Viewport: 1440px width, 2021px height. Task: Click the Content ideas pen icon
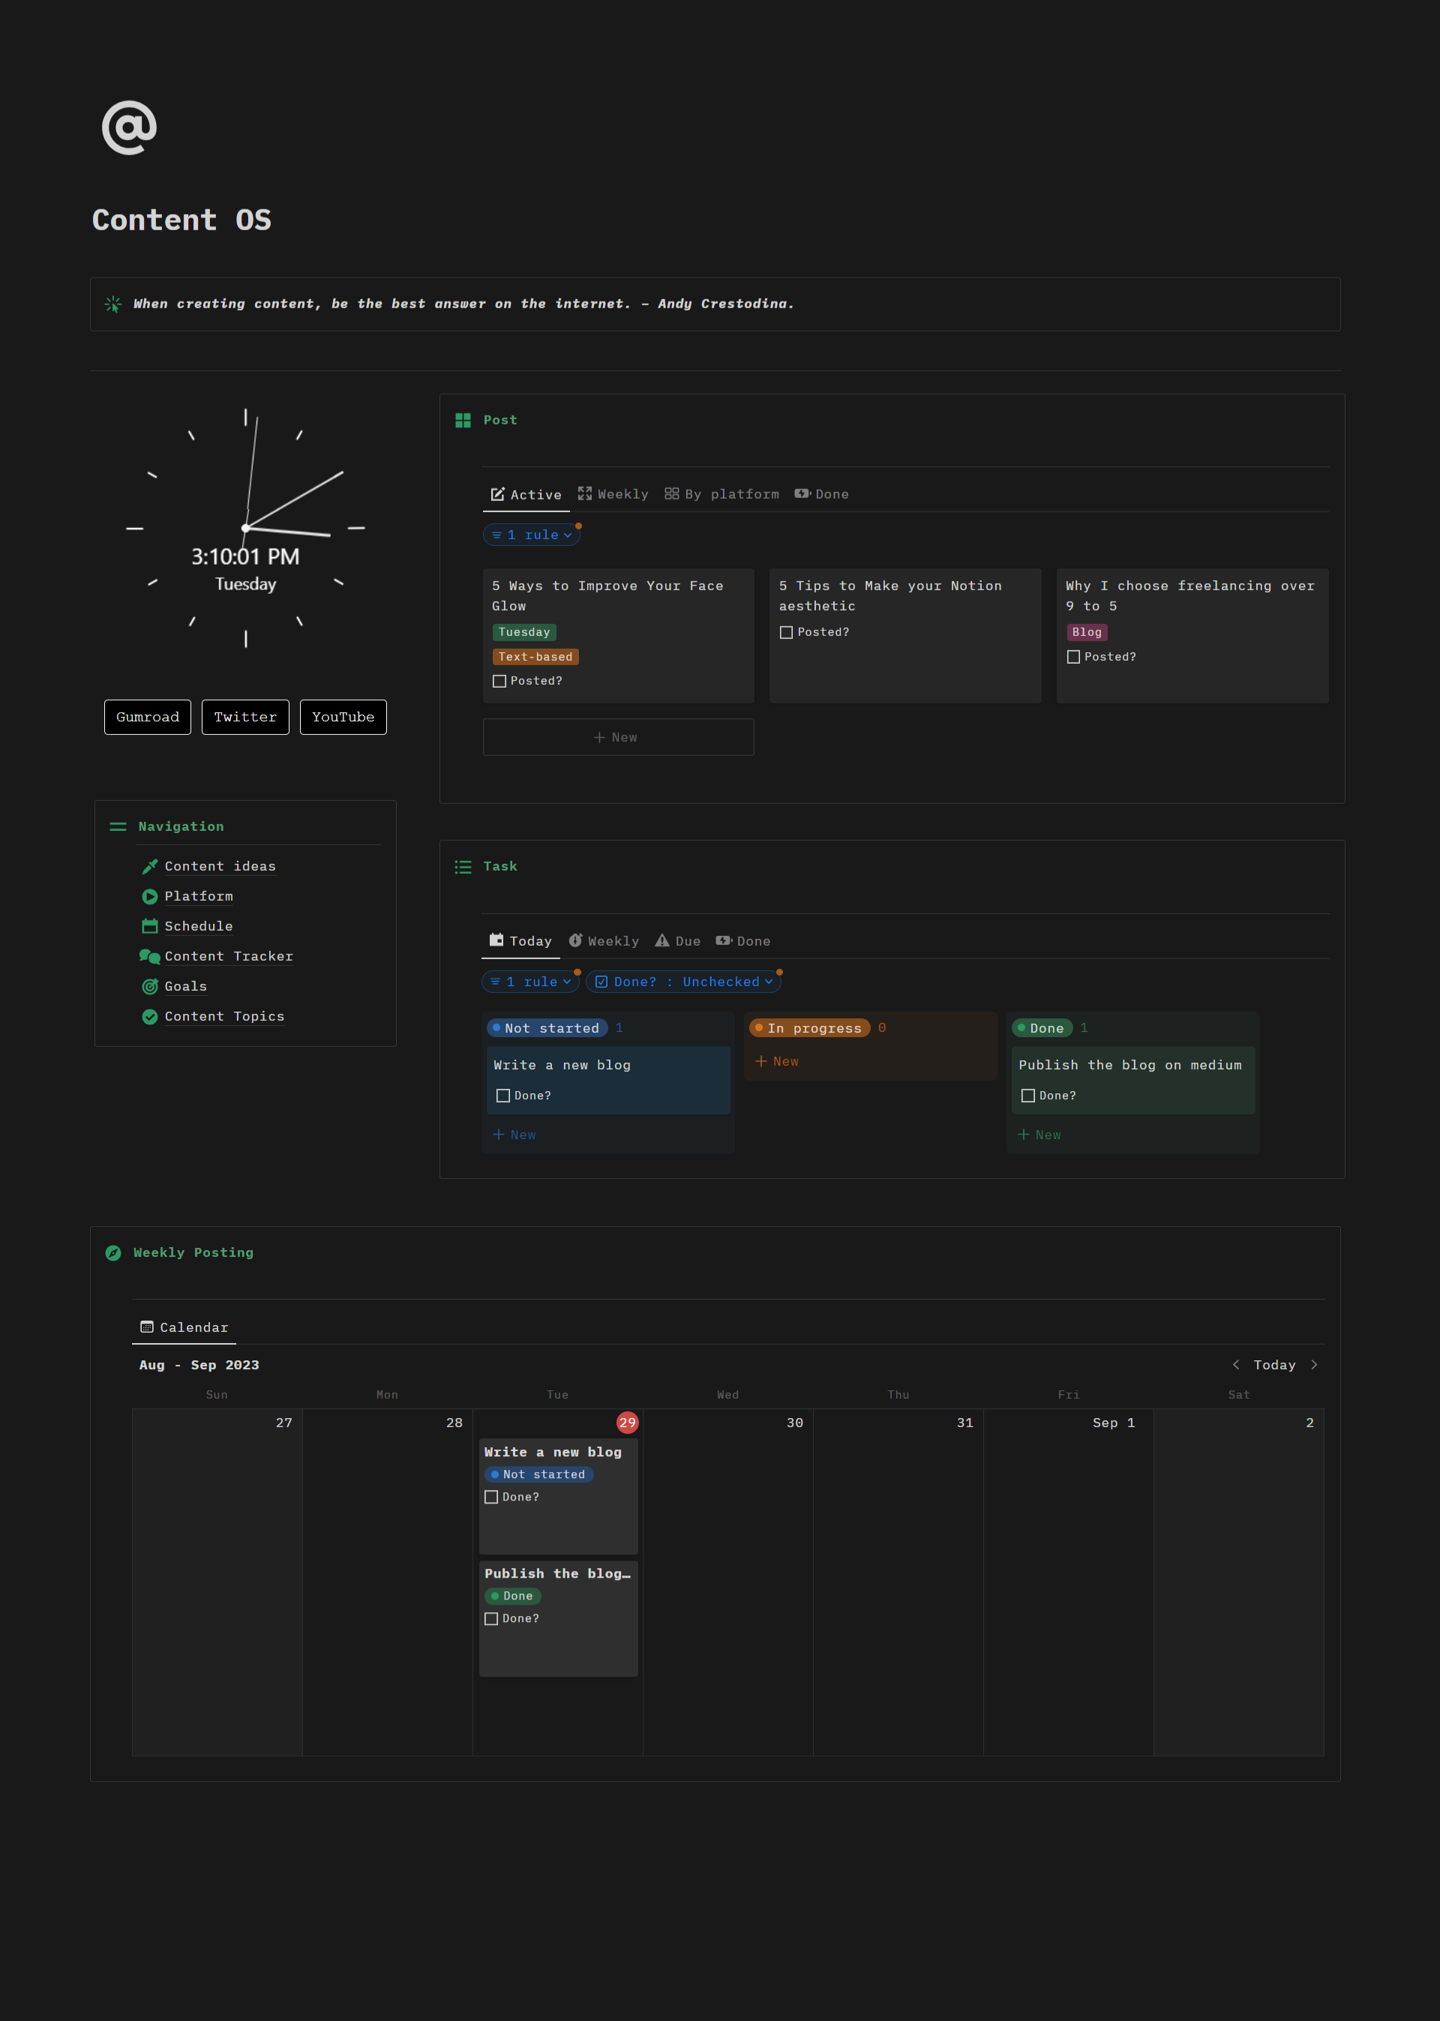[x=150, y=866]
